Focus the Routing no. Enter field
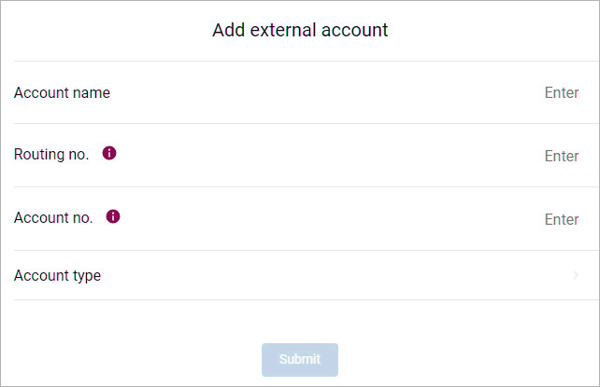This screenshot has height=387, width=600. 562,156
